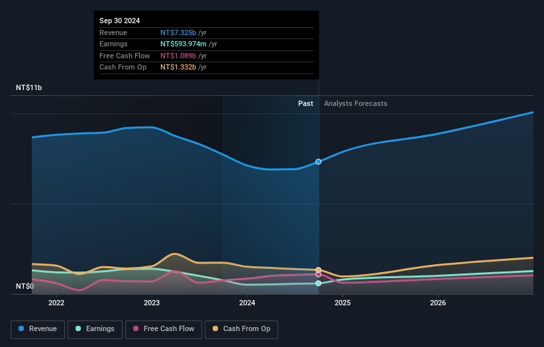Click the NT$7.325b revenue value
The width and height of the screenshot is (544, 347).
point(178,32)
